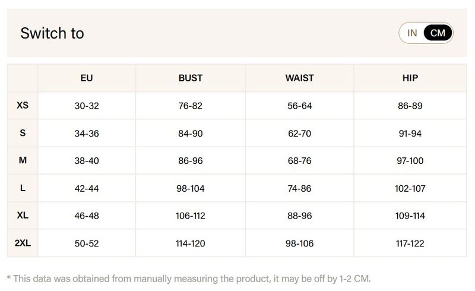Switch size units to IN
The image size is (475, 291).
coord(412,33)
